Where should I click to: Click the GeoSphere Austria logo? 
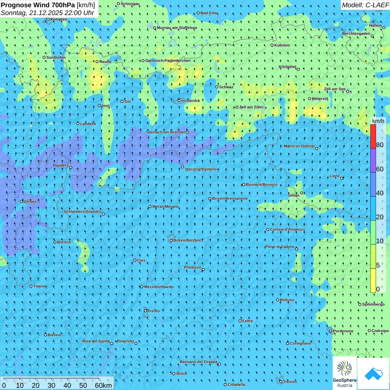(345, 374)
